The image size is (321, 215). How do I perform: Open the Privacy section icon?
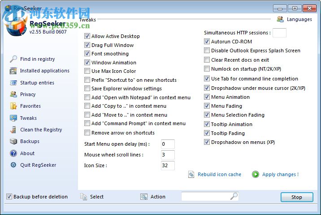pyautogui.click(x=13, y=94)
